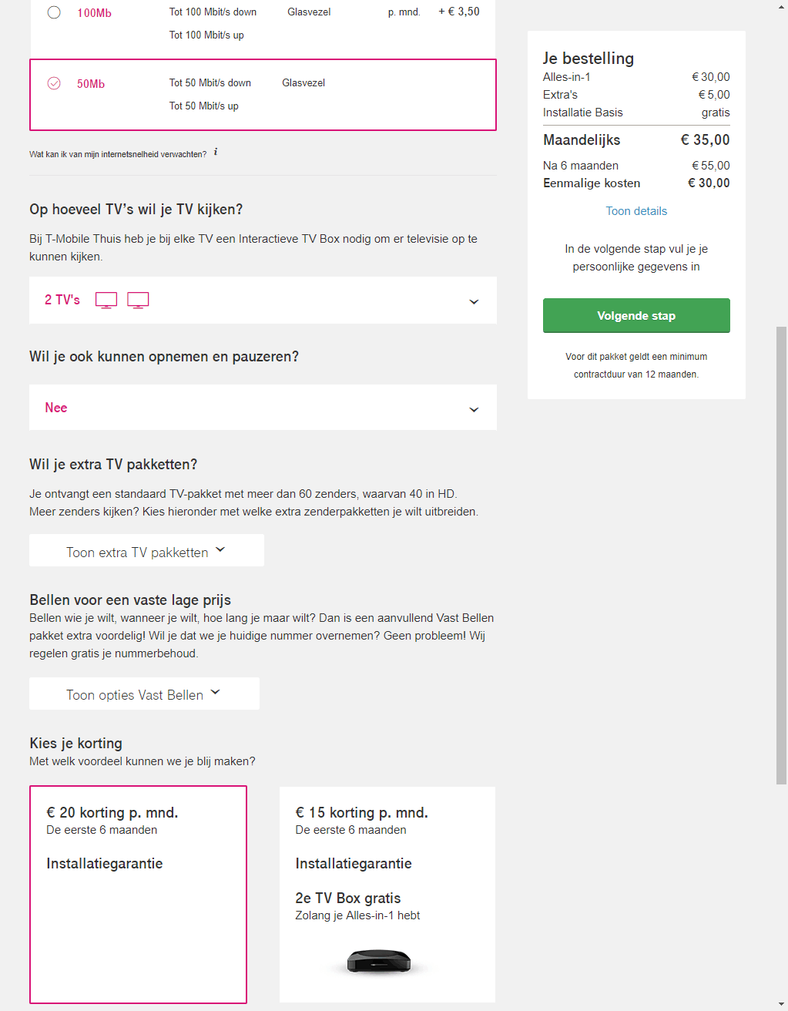
Task: Click the arrow beside Toon opties Vast Bellen
Action: pyautogui.click(x=216, y=692)
